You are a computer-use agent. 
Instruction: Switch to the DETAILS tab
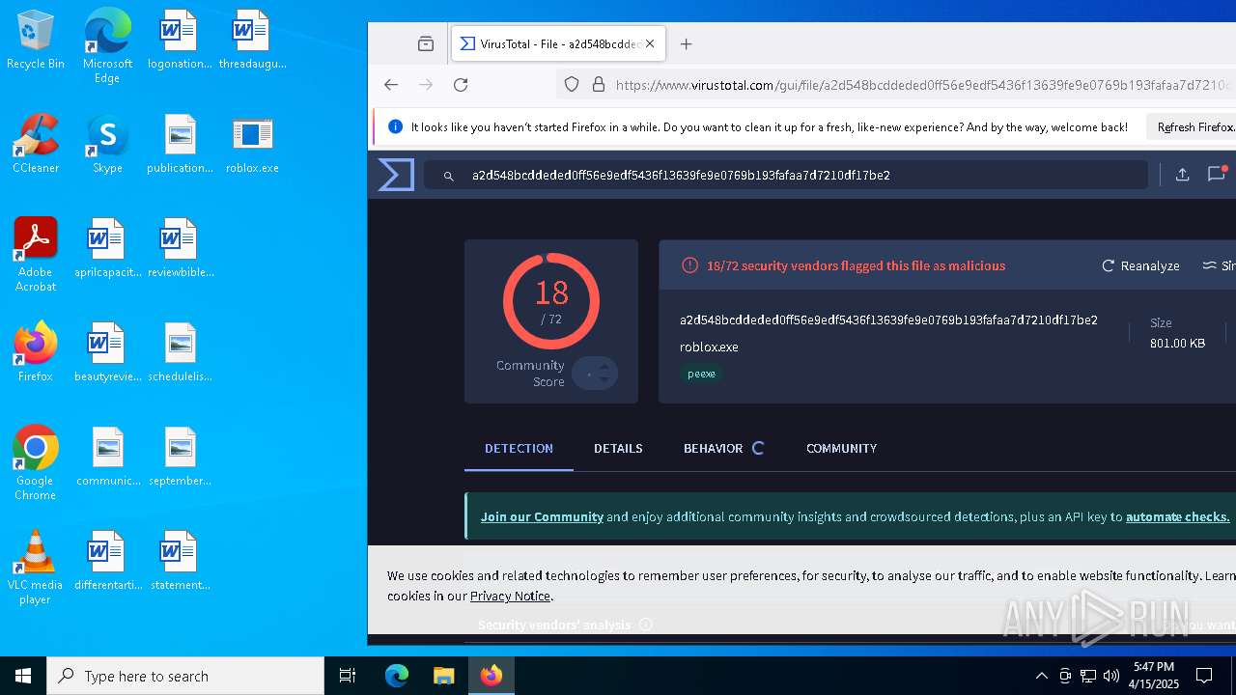click(x=618, y=448)
